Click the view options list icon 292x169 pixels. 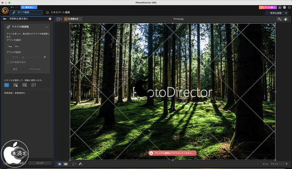(74, 164)
